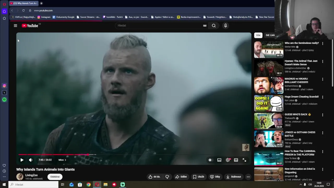This screenshot has height=188, width=334.
Task: Click the video's in-frame channel watermark
Action: (x=246, y=148)
